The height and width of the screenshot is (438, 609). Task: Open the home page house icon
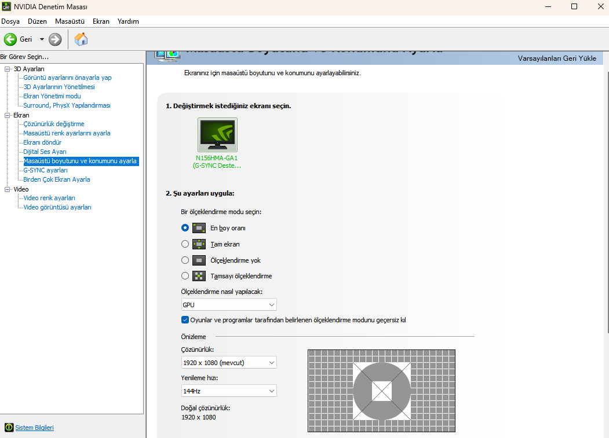(81, 39)
